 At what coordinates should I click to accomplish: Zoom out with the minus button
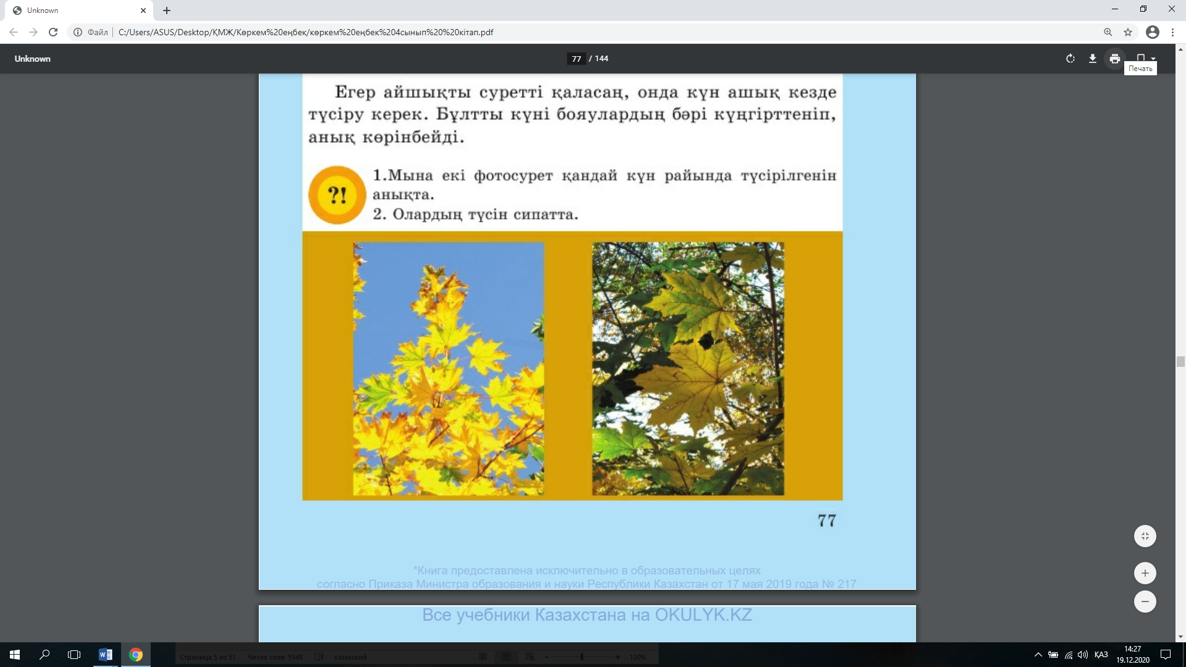click(1145, 602)
